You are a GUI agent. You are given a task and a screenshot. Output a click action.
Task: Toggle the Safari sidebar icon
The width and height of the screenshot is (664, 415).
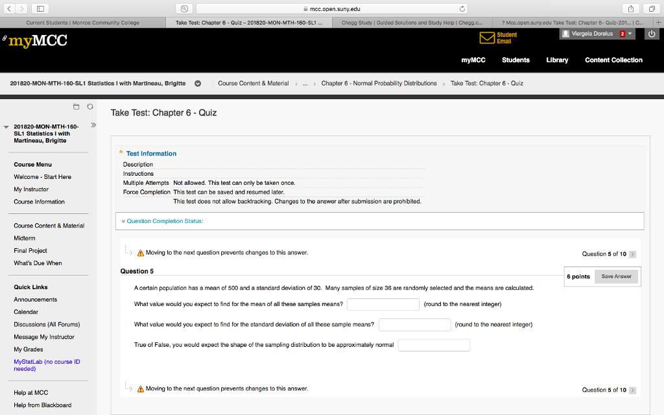pos(40,8)
